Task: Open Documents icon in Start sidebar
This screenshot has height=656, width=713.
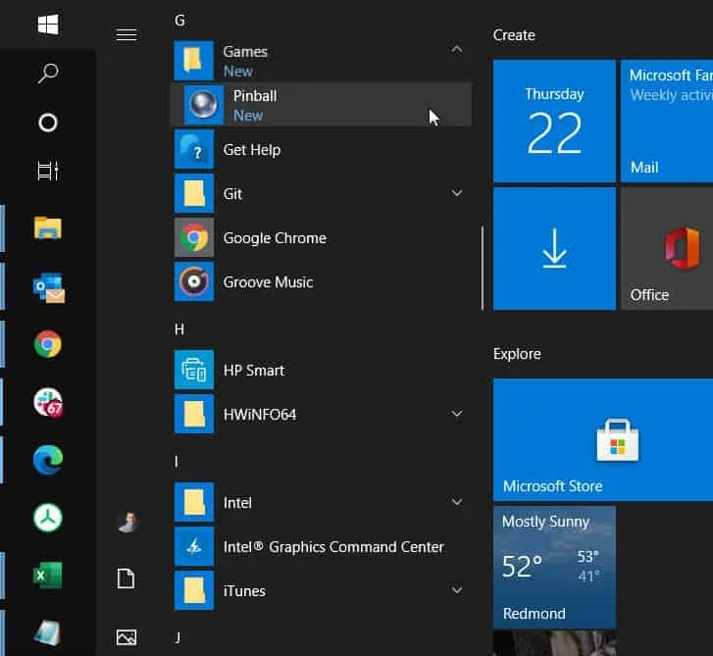Action: pyautogui.click(x=126, y=579)
